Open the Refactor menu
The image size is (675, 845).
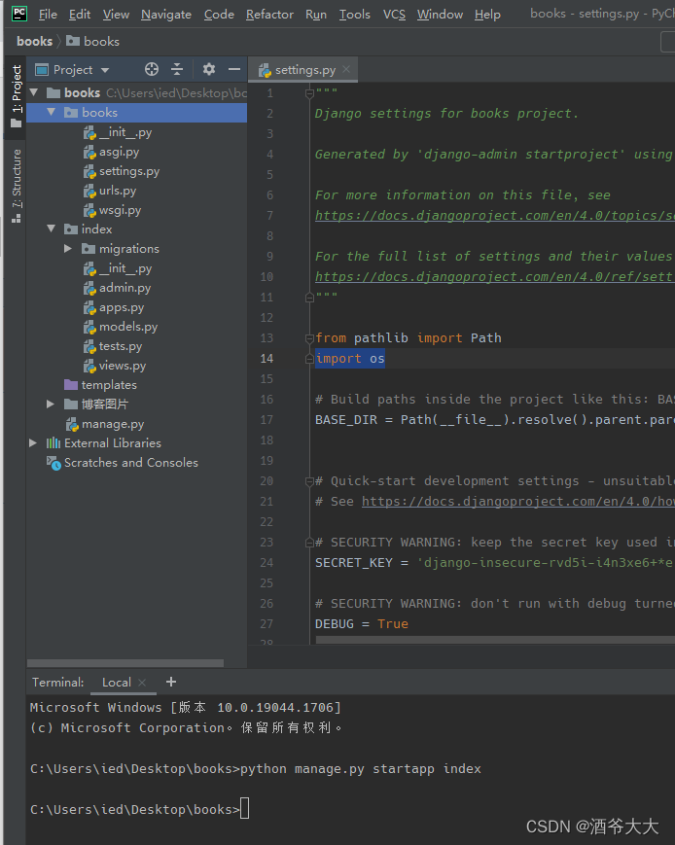[269, 15]
